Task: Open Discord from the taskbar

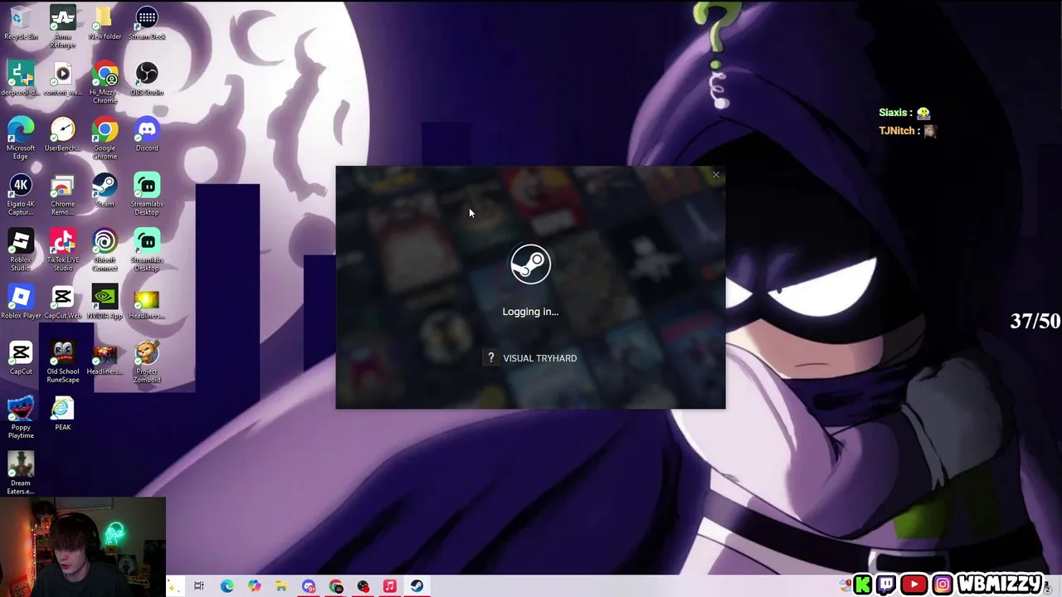Action: tap(309, 586)
